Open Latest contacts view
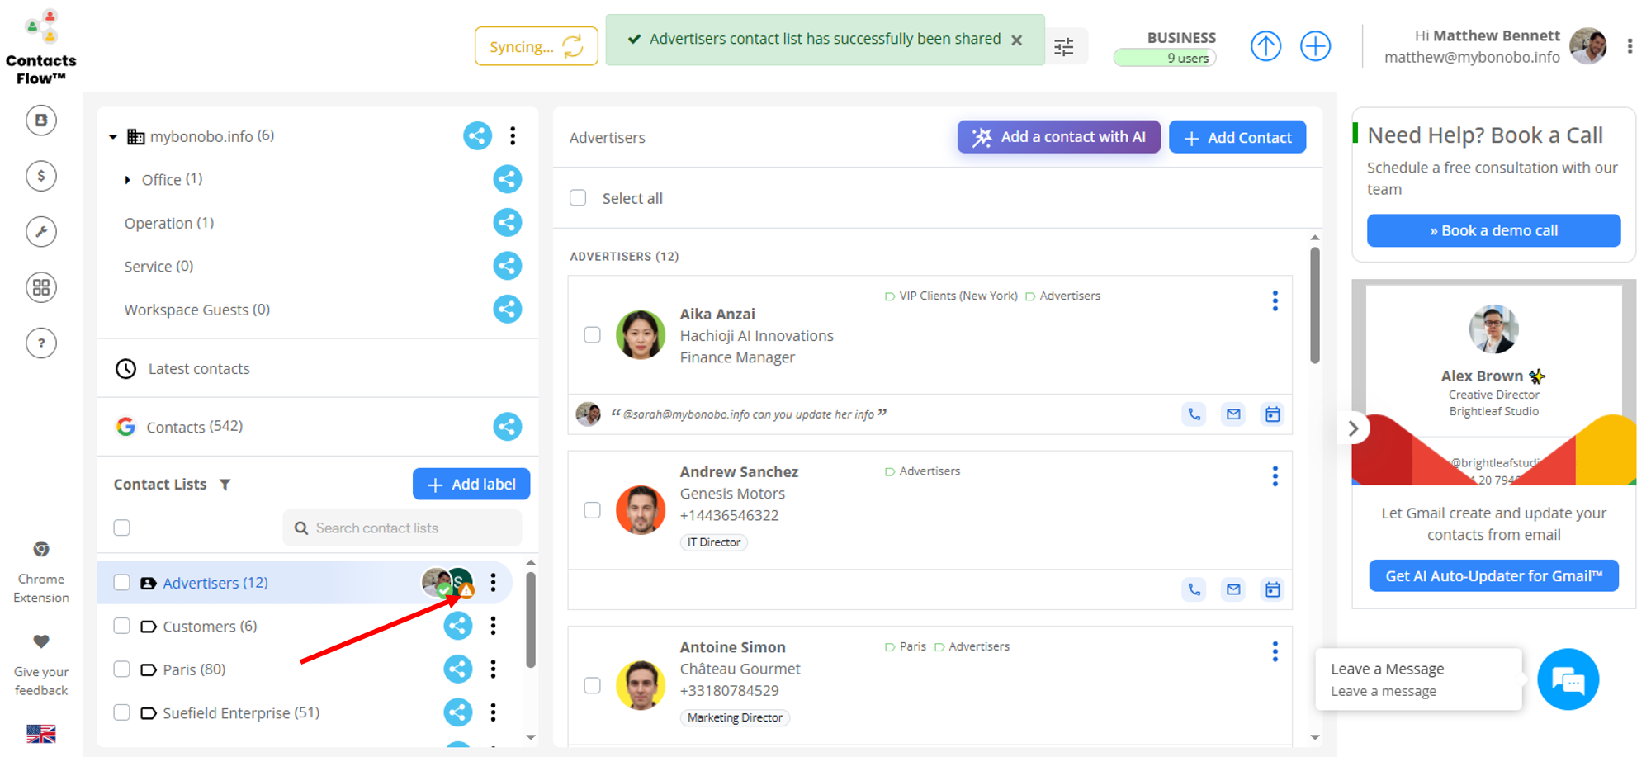This screenshot has width=1651, height=757. tap(198, 369)
